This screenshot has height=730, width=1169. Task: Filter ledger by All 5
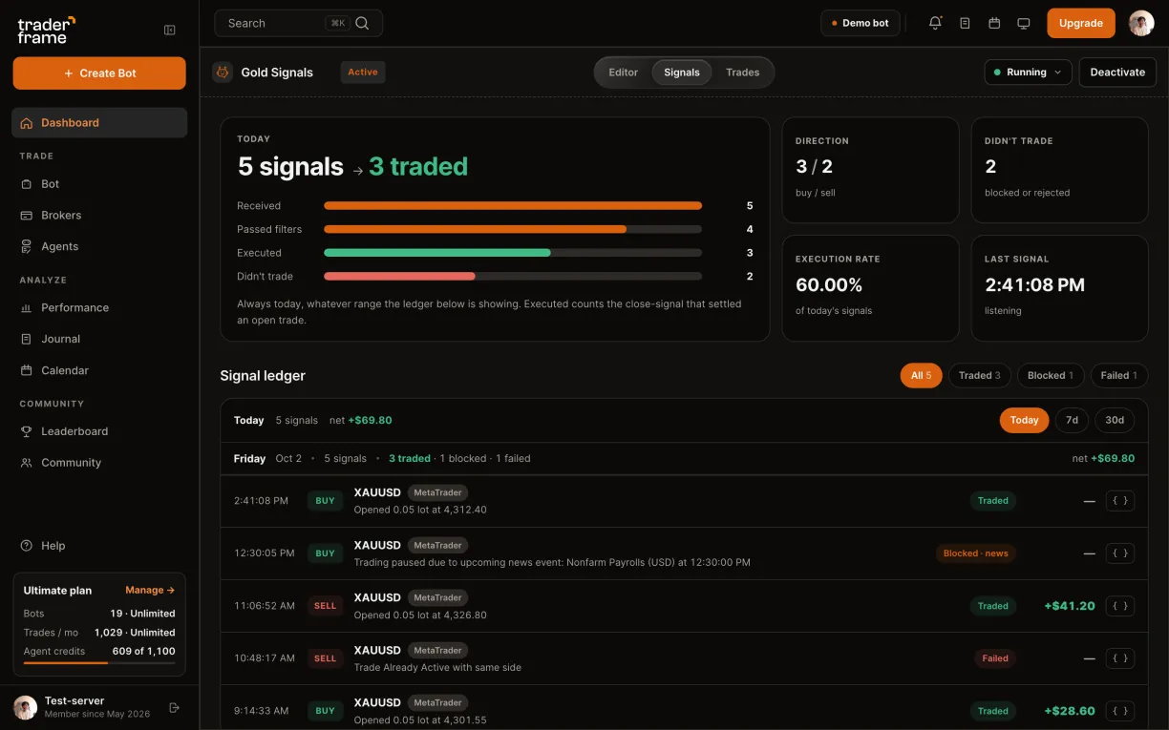921,375
